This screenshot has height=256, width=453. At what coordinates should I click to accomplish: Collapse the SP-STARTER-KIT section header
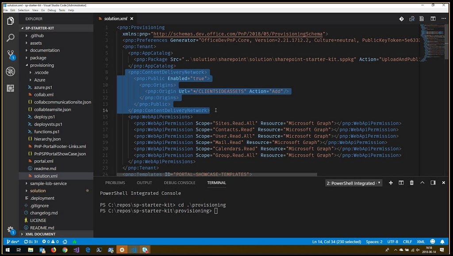(x=39, y=28)
